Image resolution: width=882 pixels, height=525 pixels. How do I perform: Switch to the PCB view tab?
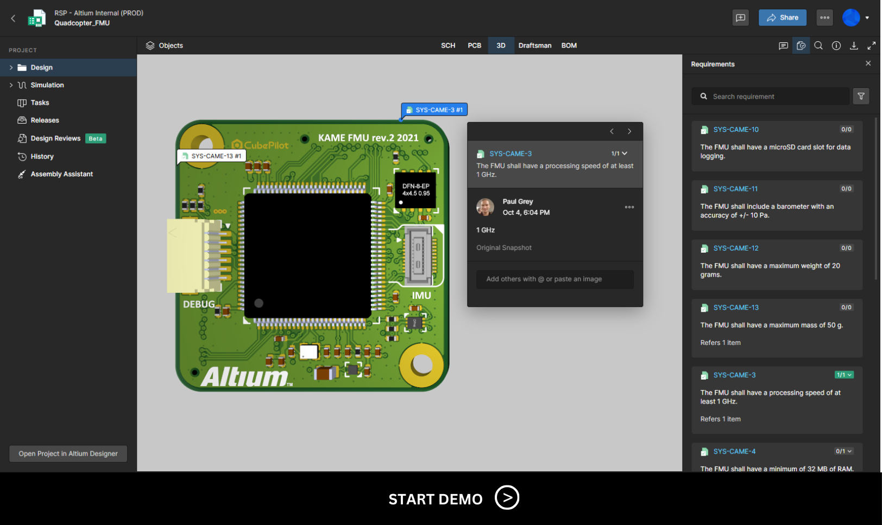475,46
